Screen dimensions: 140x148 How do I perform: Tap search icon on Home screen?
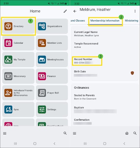(65, 133)
